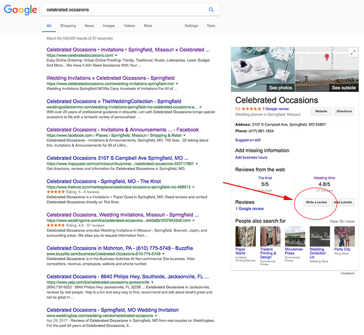Click the See outside street view thumbnail

point(327,80)
